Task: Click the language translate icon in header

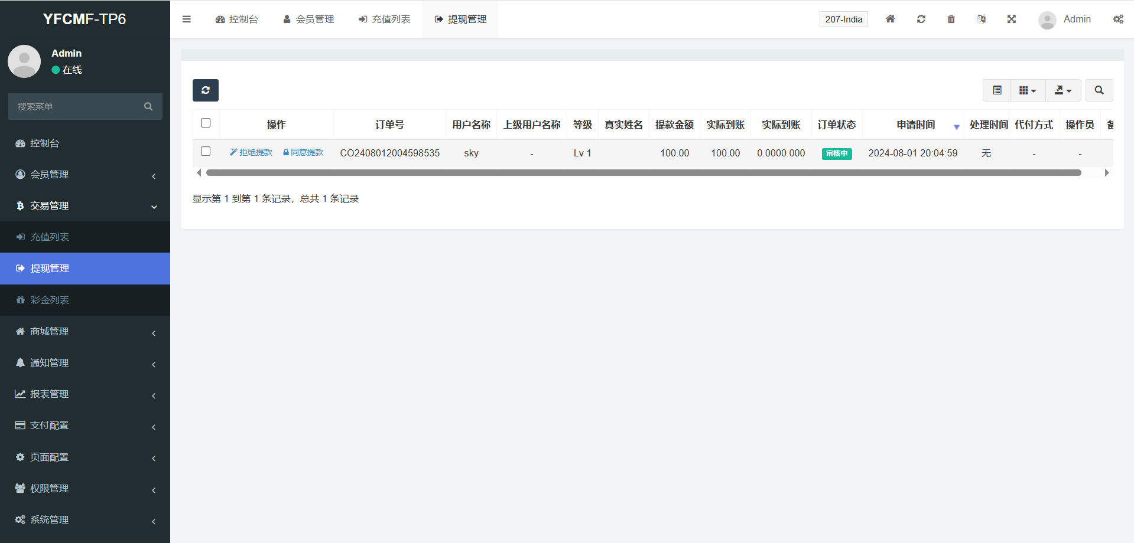Action: click(x=981, y=19)
